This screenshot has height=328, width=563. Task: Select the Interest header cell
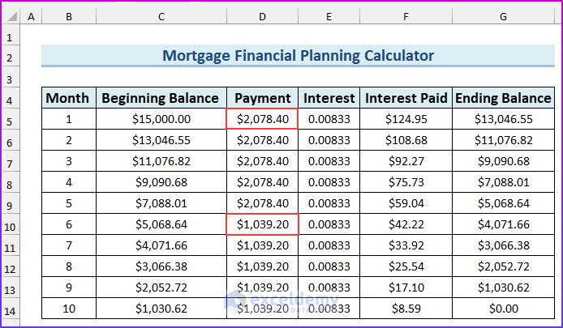pyautogui.click(x=329, y=98)
